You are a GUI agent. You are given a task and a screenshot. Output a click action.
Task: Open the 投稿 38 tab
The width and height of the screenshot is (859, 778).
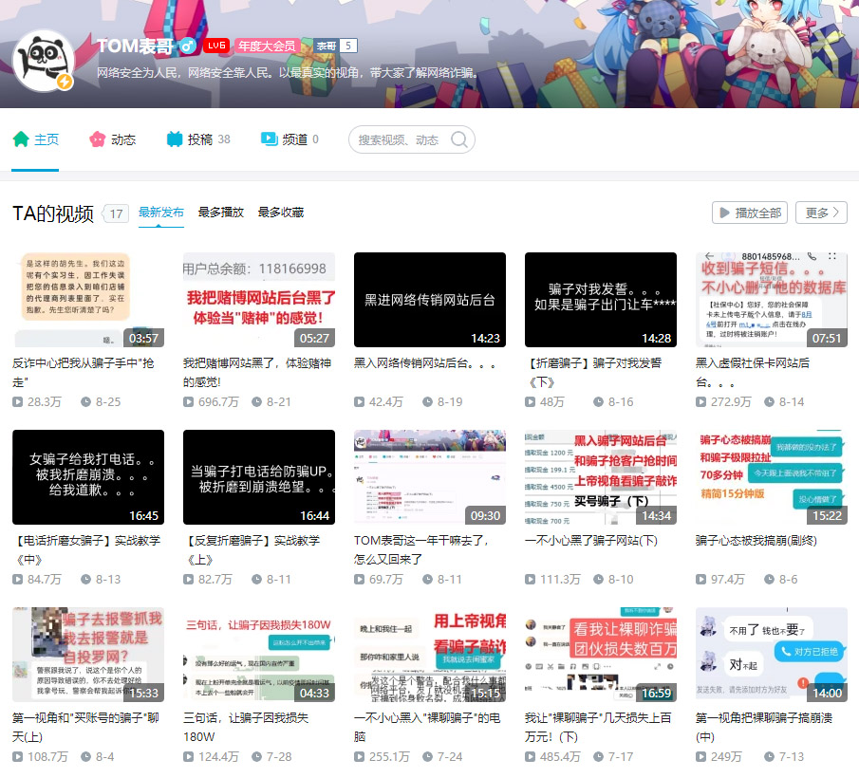(x=198, y=140)
